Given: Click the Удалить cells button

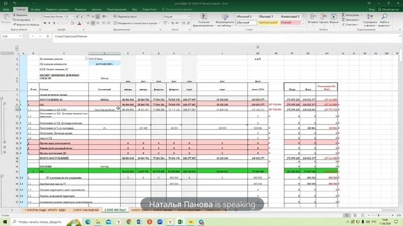Looking at the screenshot, I should (324, 19).
